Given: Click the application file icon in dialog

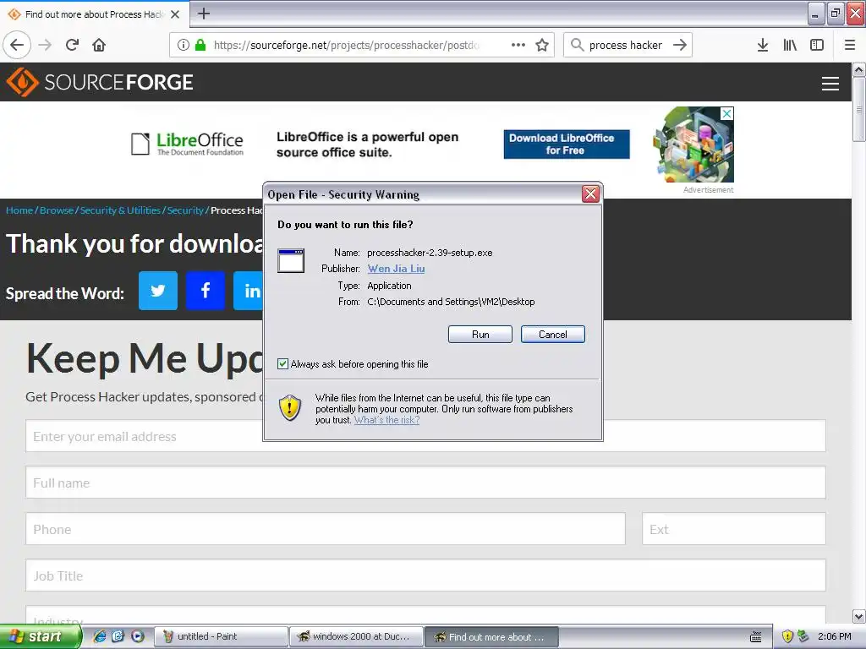Looking at the screenshot, I should (x=291, y=260).
